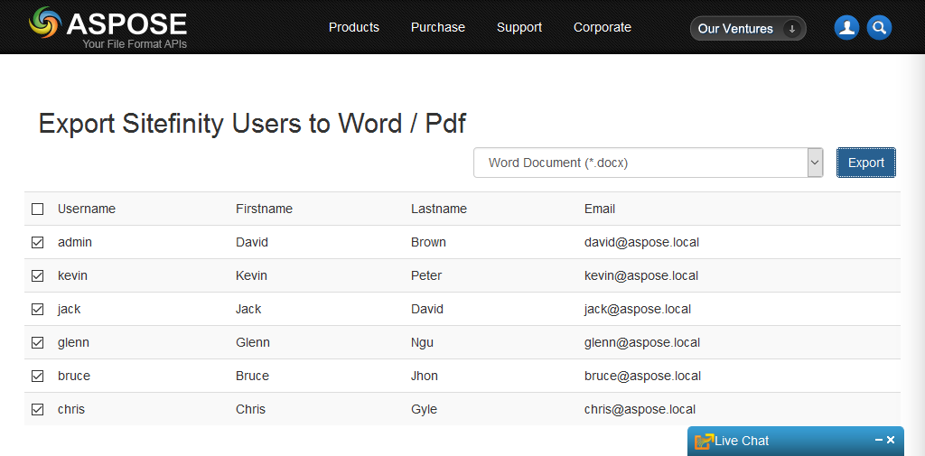Uncheck the kevin user checkbox
Image resolution: width=925 pixels, height=456 pixels.
point(38,275)
